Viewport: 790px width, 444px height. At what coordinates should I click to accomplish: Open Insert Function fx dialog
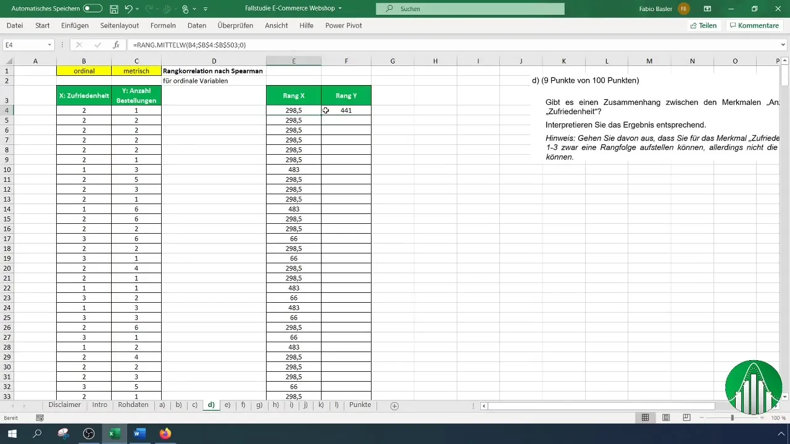(x=116, y=45)
